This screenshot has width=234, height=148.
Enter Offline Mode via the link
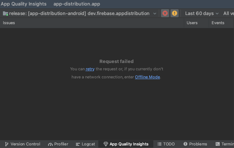(x=147, y=77)
